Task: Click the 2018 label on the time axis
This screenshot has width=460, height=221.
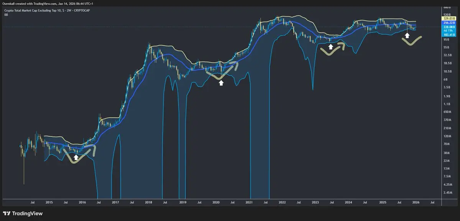Action: (149, 201)
